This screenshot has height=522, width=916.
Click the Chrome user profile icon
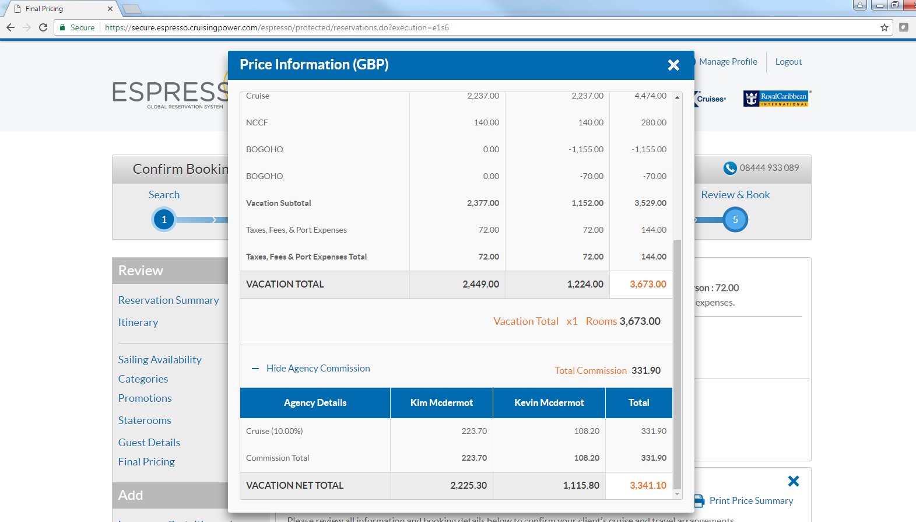tap(860, 5)
